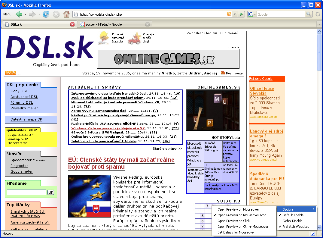Open the Ceny DSL link

click(19, 91)
